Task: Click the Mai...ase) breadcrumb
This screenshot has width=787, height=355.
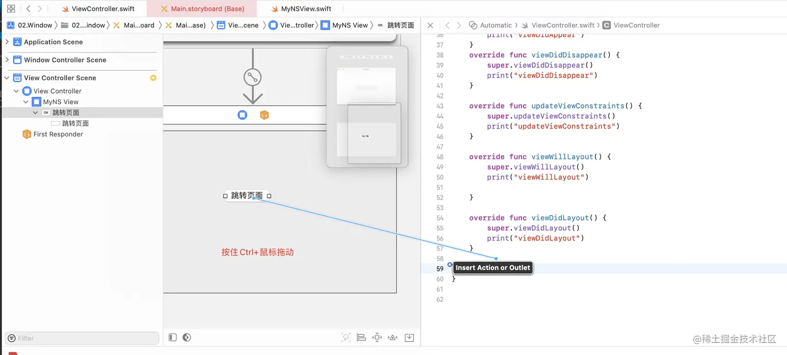Action: pos(186,25)
